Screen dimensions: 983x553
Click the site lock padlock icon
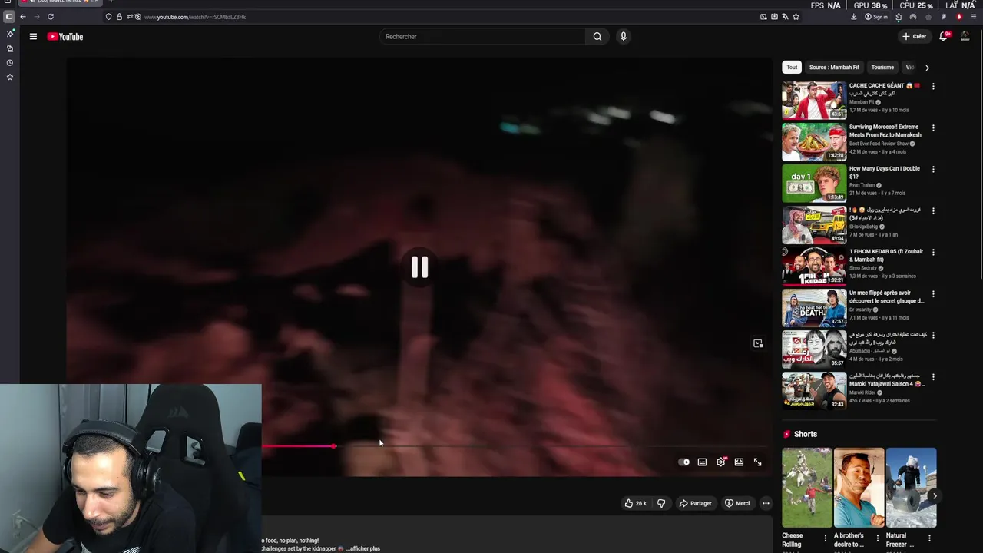point(119,16)
